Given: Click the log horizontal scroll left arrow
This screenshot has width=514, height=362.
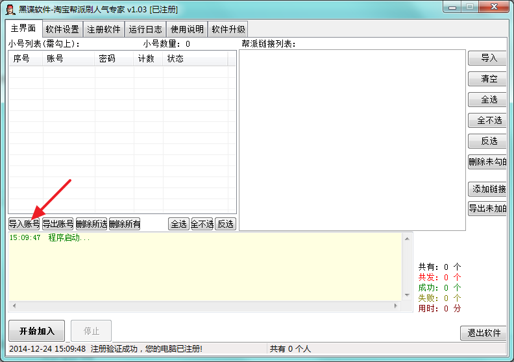Looking at the screenshot, I should pyautogui.click(x=14, y=306).
